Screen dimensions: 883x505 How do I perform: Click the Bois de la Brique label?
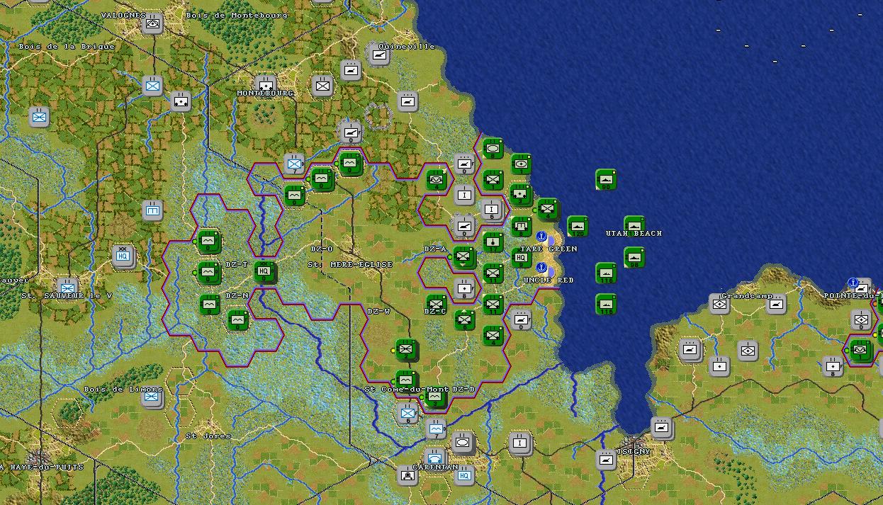pos(67,46)
